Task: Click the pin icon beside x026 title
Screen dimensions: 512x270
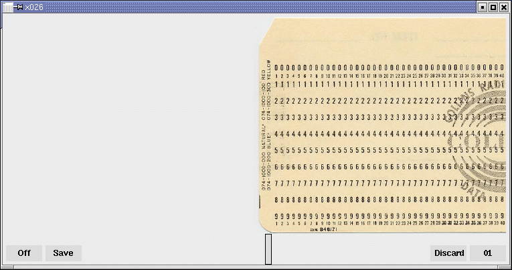Action: (x=19, y=7)
